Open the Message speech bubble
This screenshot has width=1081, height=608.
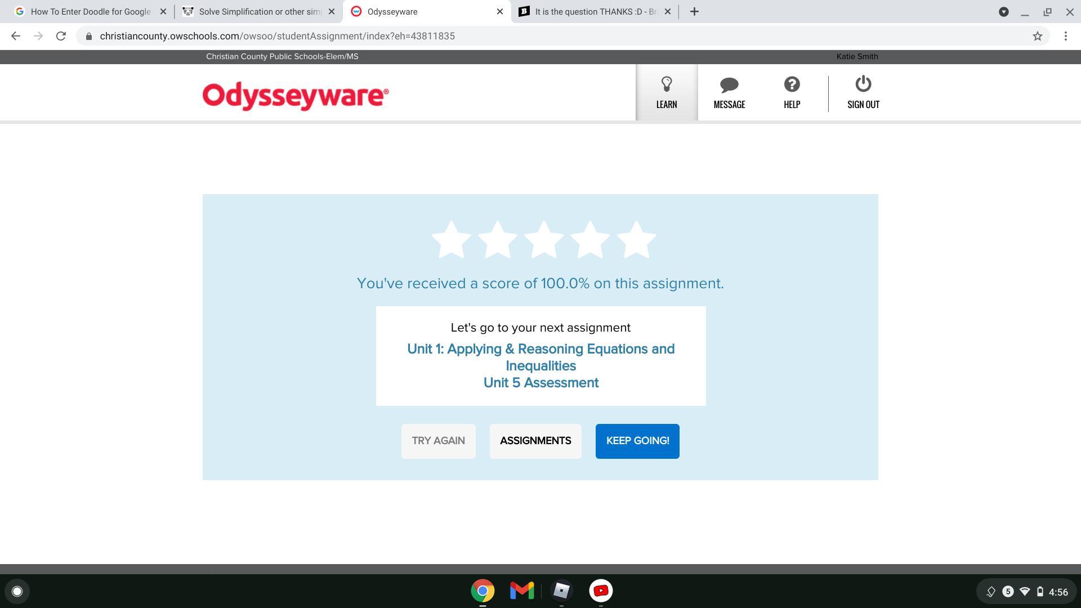point(729,92)
